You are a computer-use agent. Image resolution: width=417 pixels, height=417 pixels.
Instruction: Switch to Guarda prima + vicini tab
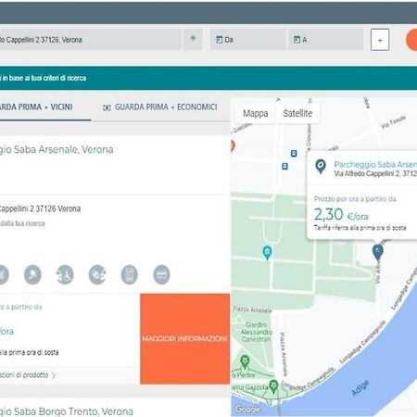(x=36, y=107)
